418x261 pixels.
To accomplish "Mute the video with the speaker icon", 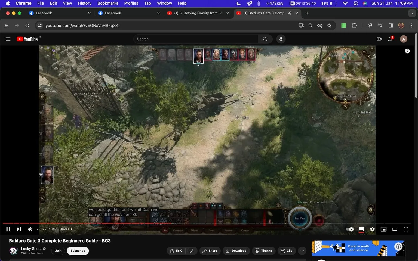I will pos(30,229).
